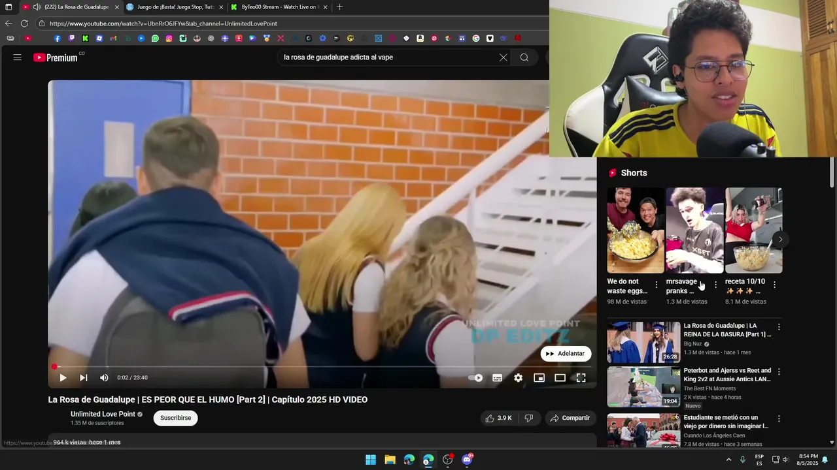Screen dimensions: 837x470
Task: Skip to next video in the player
Action: pyautogui.click(x=84, y=377)
